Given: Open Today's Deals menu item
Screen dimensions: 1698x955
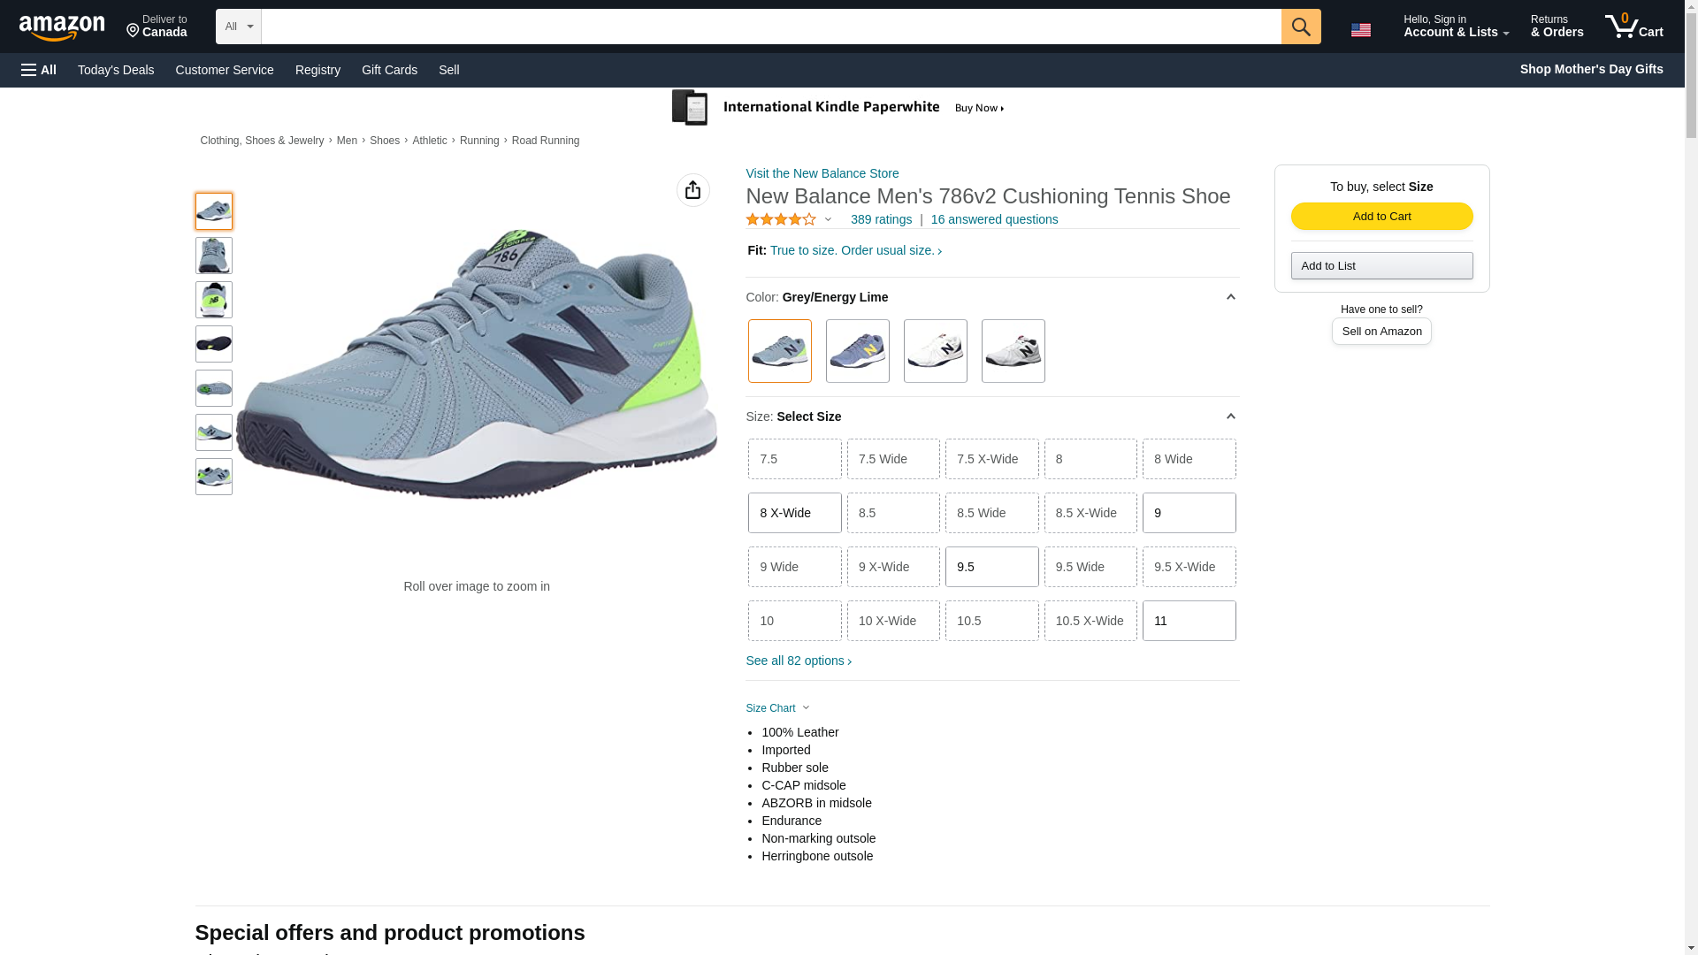Looking at the screenshot, I should coord(116,70).
